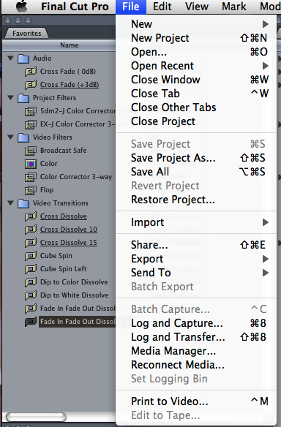Open the Edit menu in menu bar
Viewport: 281px width, 427px height.
(162, 7)
